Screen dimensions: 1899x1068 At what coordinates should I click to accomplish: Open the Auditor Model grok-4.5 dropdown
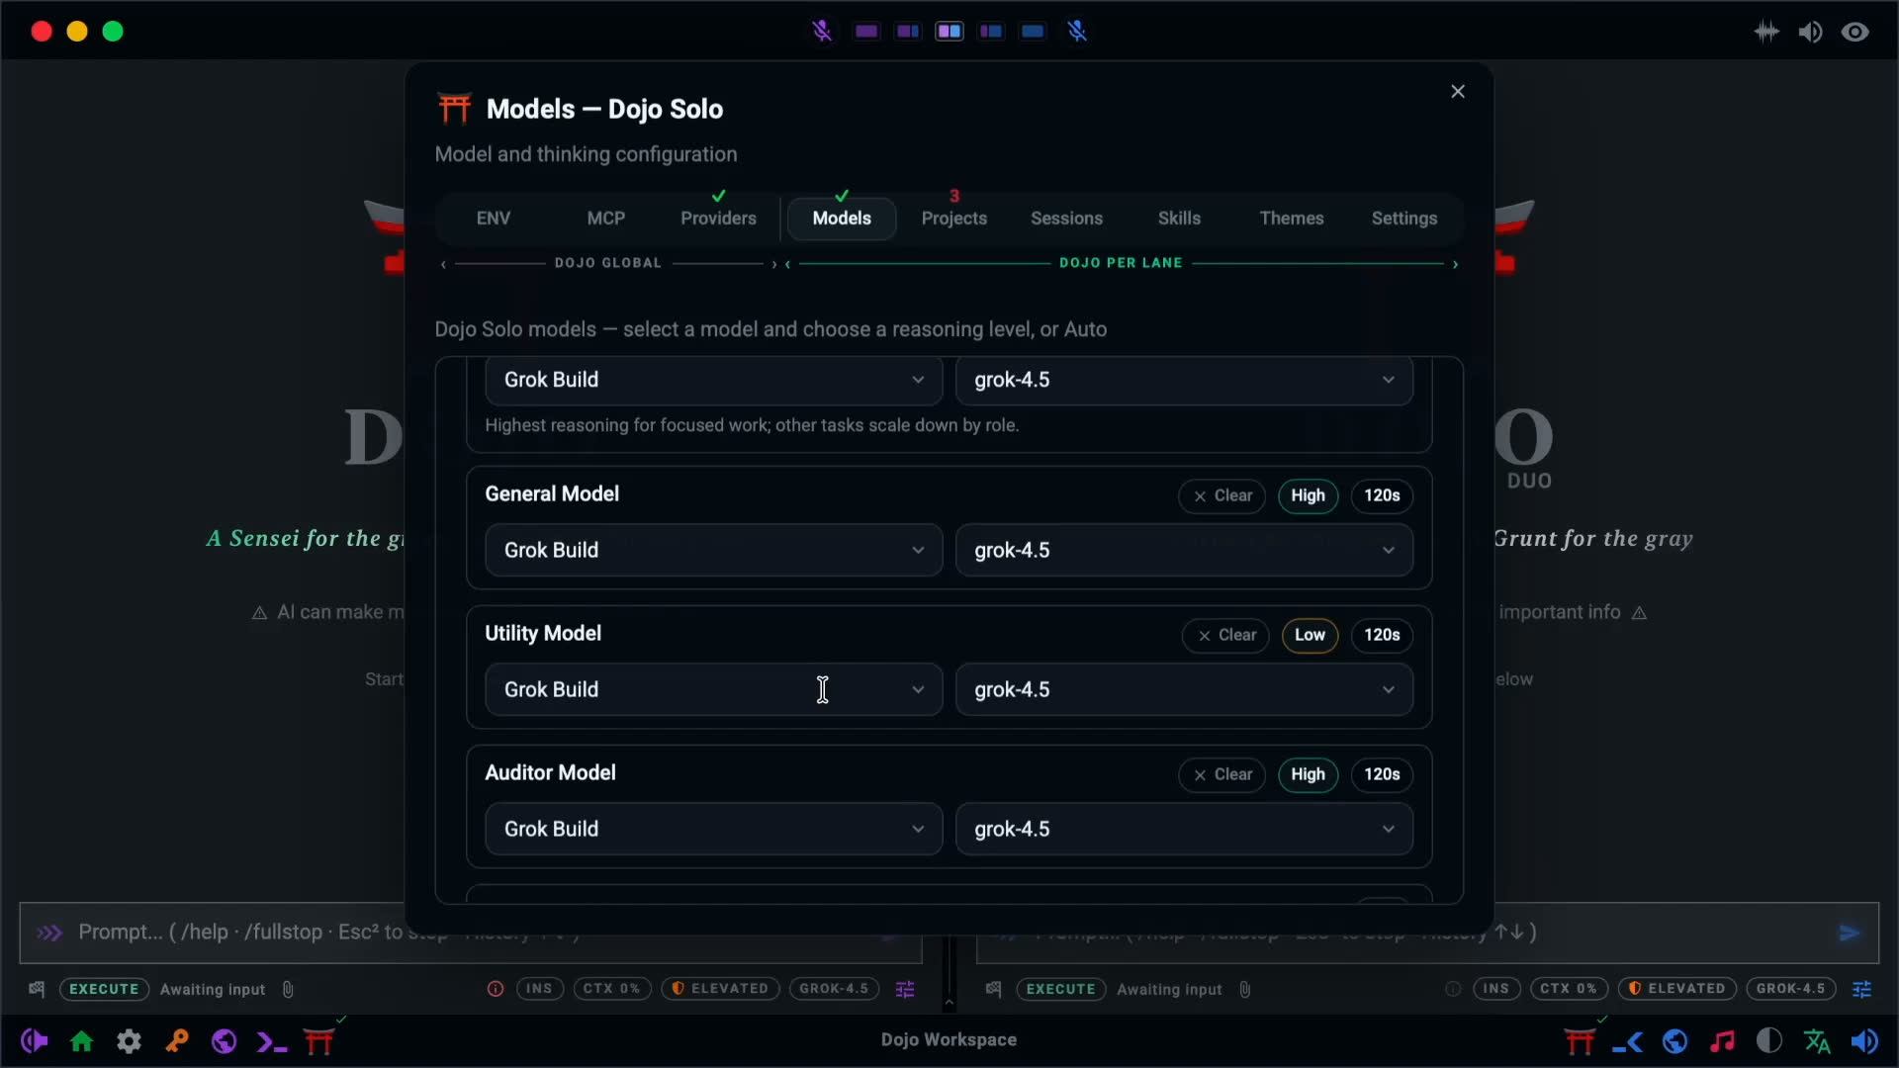(1184, 829)
